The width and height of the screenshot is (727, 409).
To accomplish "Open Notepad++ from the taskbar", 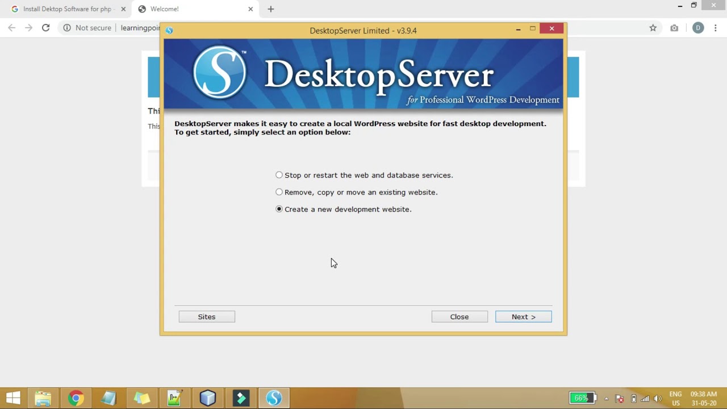I will click(x=174, y=398).
